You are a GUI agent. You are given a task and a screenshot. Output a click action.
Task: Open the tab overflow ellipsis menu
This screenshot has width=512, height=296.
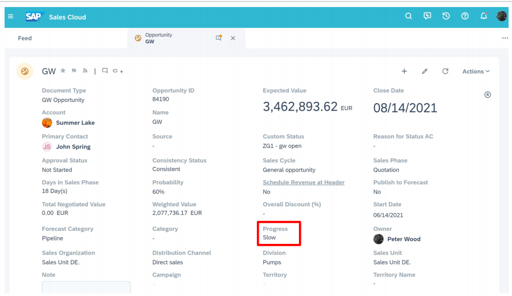[x=505, y=38]
